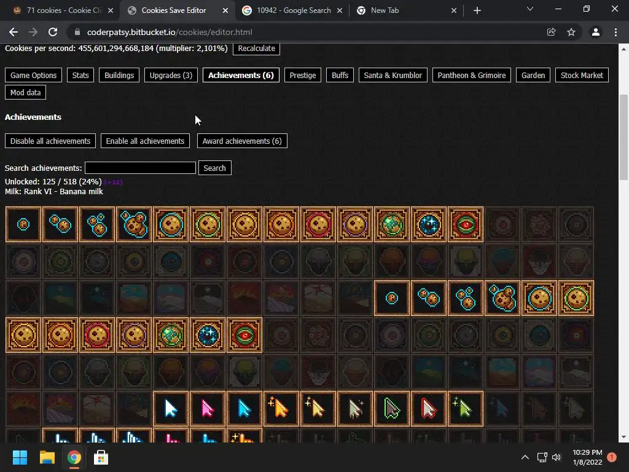This screenshot has width=629, height=472.
Task: Click the single small cookie achievement in the third row
Action: pos(392,298)
